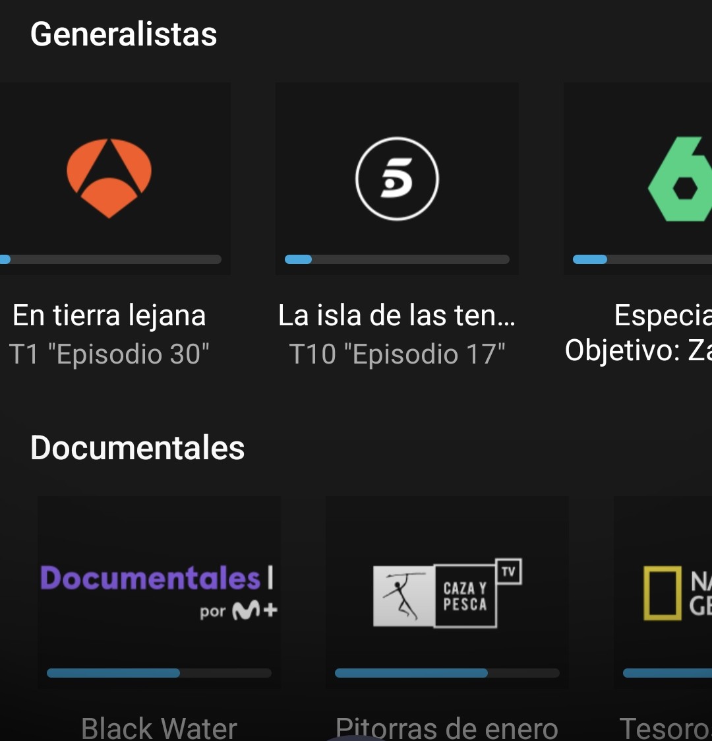Open the Antena 3 channel logo

click(x=109, y=178)
